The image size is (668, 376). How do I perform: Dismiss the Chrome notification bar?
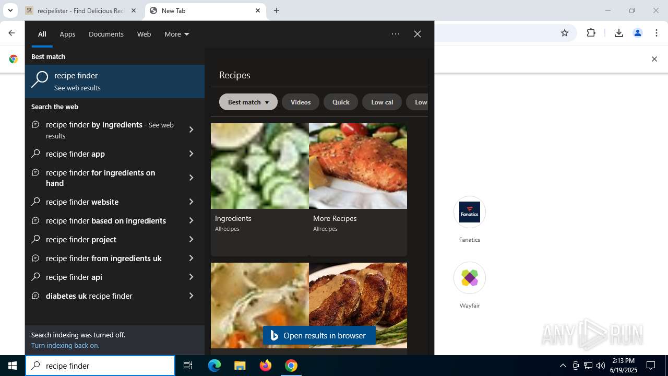coord(654,59)
